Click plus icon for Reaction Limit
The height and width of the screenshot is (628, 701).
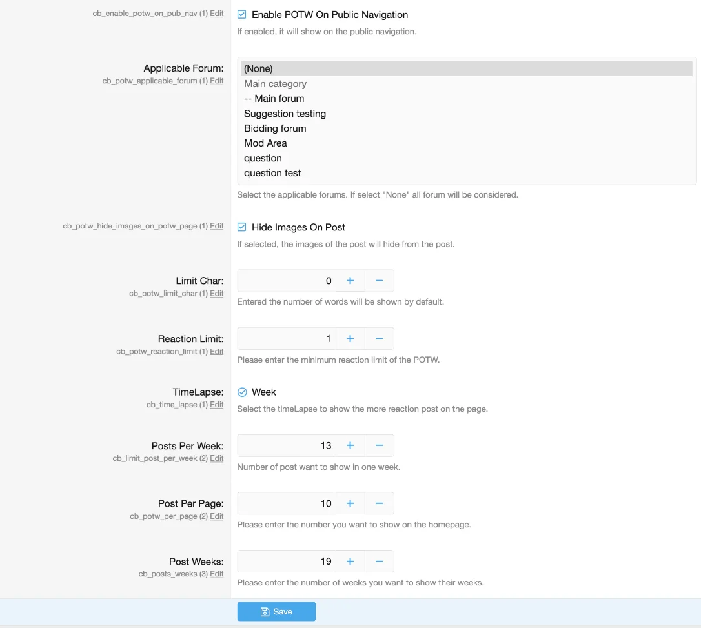tap(350, 339)
